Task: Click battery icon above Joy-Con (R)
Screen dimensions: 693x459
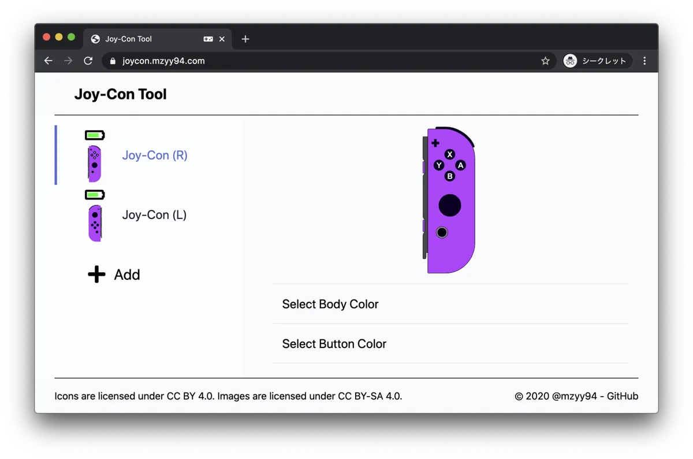Action: 95,135
